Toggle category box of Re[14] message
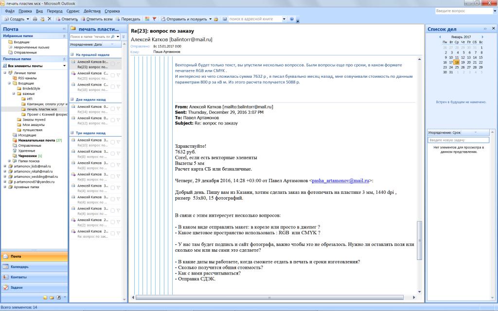The image size is (498, 311). 112,108
